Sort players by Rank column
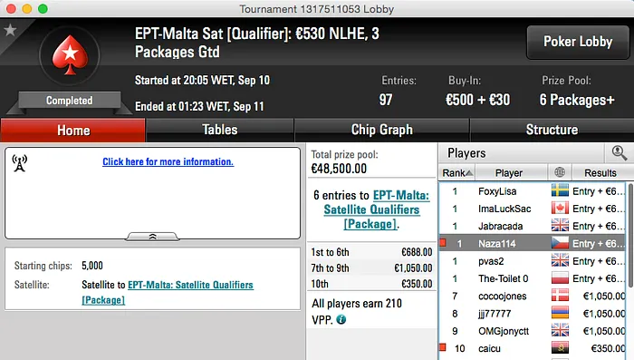634x360 pixels. 456,173
